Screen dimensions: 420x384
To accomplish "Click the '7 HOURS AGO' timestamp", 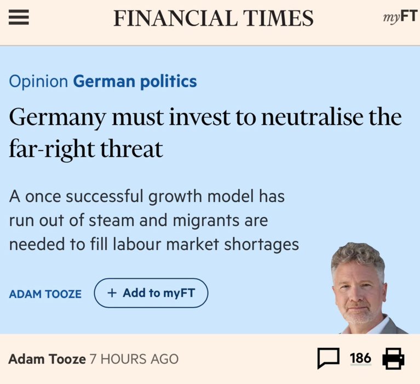I will [135, 359].
